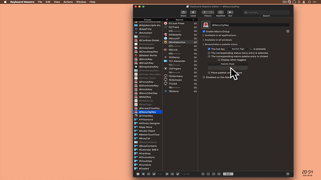Add a new macro group
The width and height of the screenshot is (321, 180).
[143, 174]
